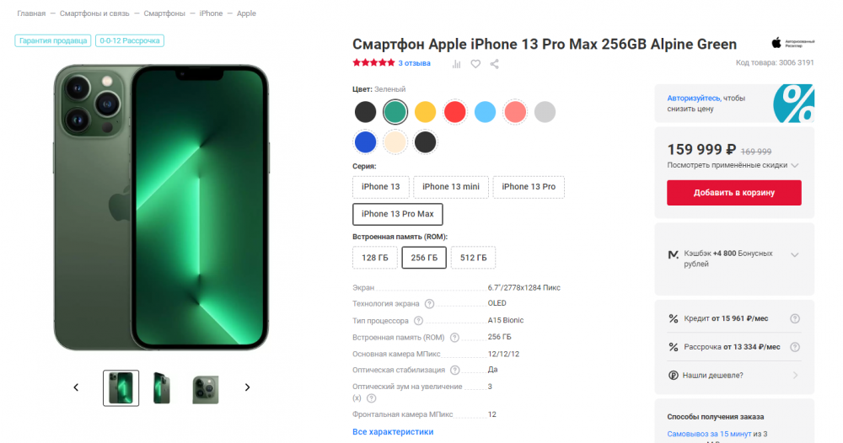Click the Добавить в корзину button
Screen dimensions: 843x443
734,193
